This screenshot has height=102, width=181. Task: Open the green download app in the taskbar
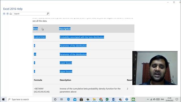pos(133,99)
